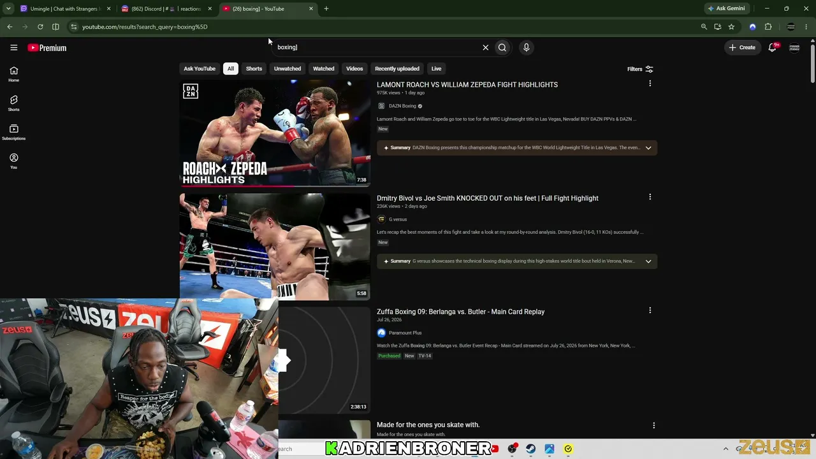Filter results by Watched chip

pyautogui.click(x=323, y=69)
